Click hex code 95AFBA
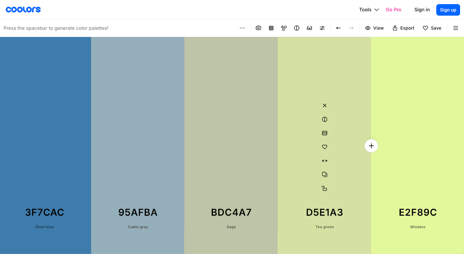 pyautogui.click(x=138, y=212)
